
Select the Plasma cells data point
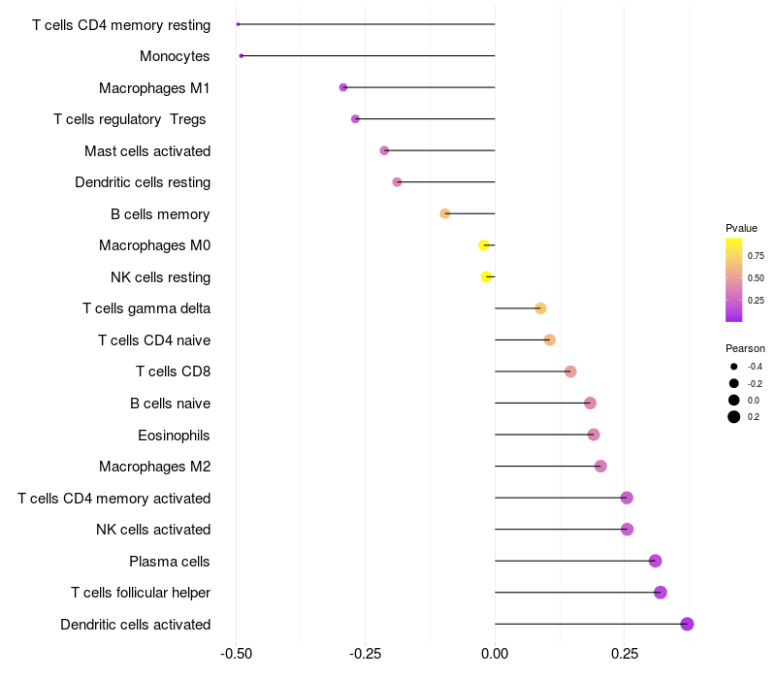pos(655,561)
